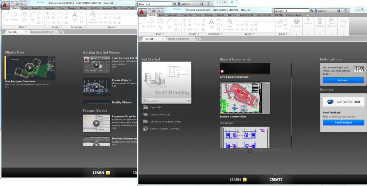This screenshot has width=367, height=186.
Task: Open Featured Apps ribbon tab in front window
Action: click(x=293, y=15)
